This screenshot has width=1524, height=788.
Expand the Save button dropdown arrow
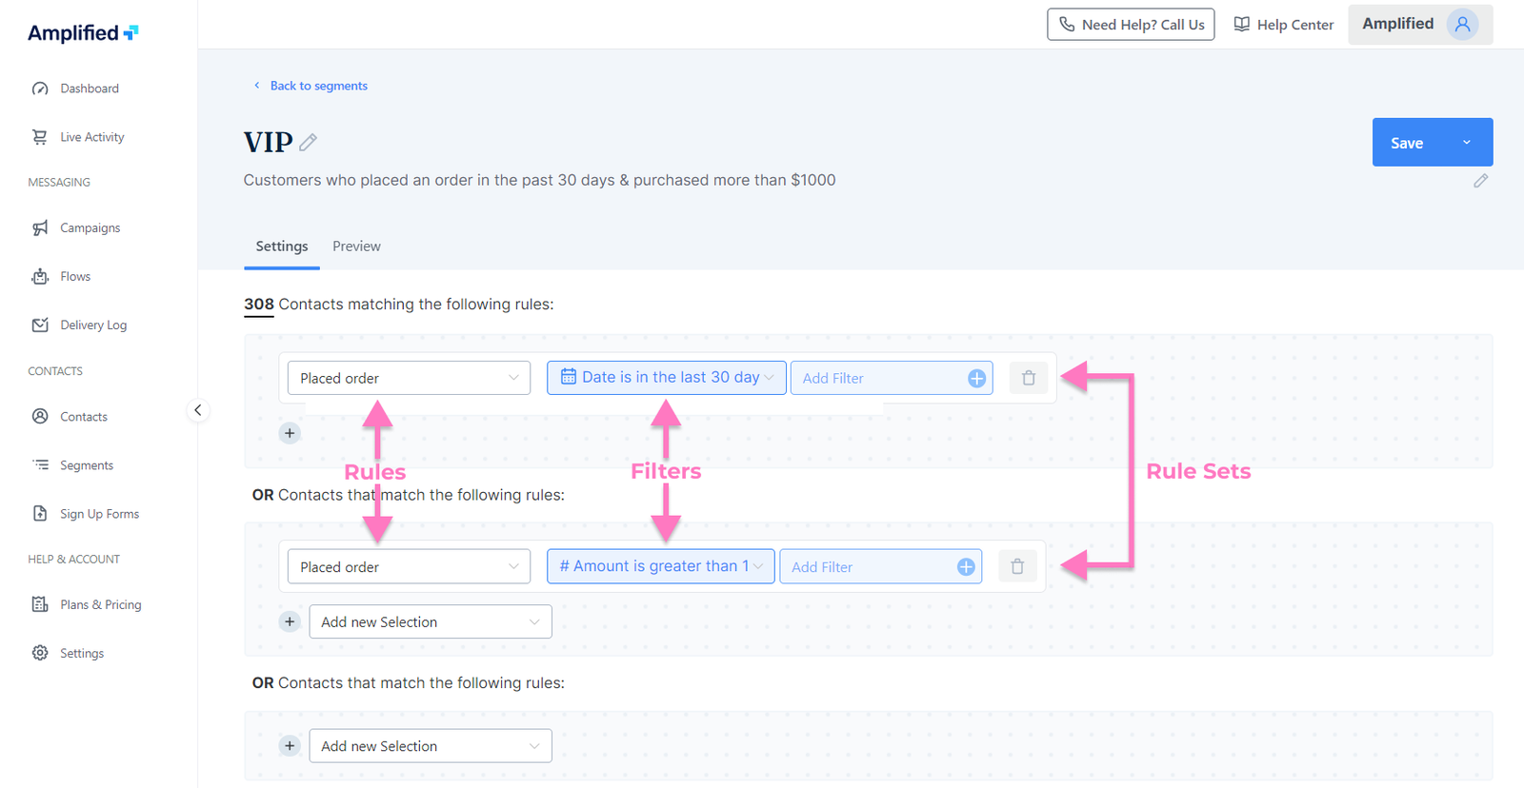point(1467,143)
